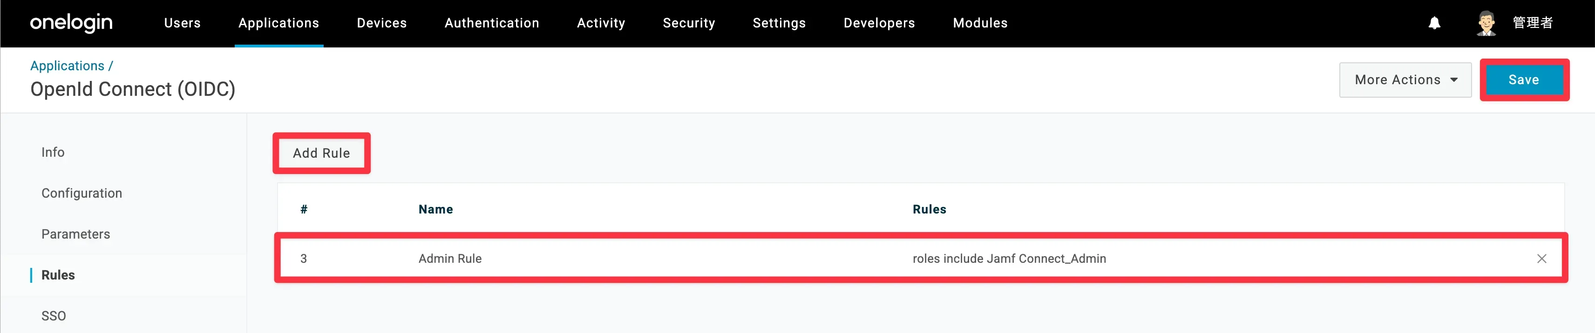Image resolution: width=1595 pixels, height=333 pixels.
Task: Go back via Applications breadcrumb link
Action: click(67, 66)
